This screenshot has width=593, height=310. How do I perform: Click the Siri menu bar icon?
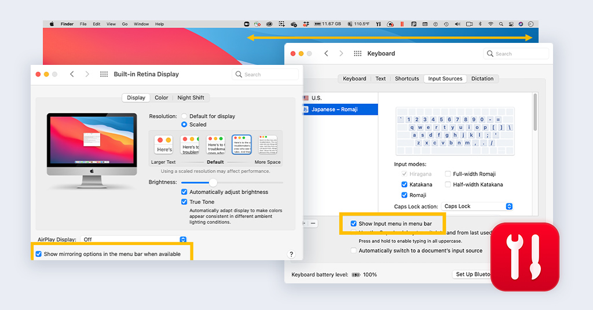[521, 24]
